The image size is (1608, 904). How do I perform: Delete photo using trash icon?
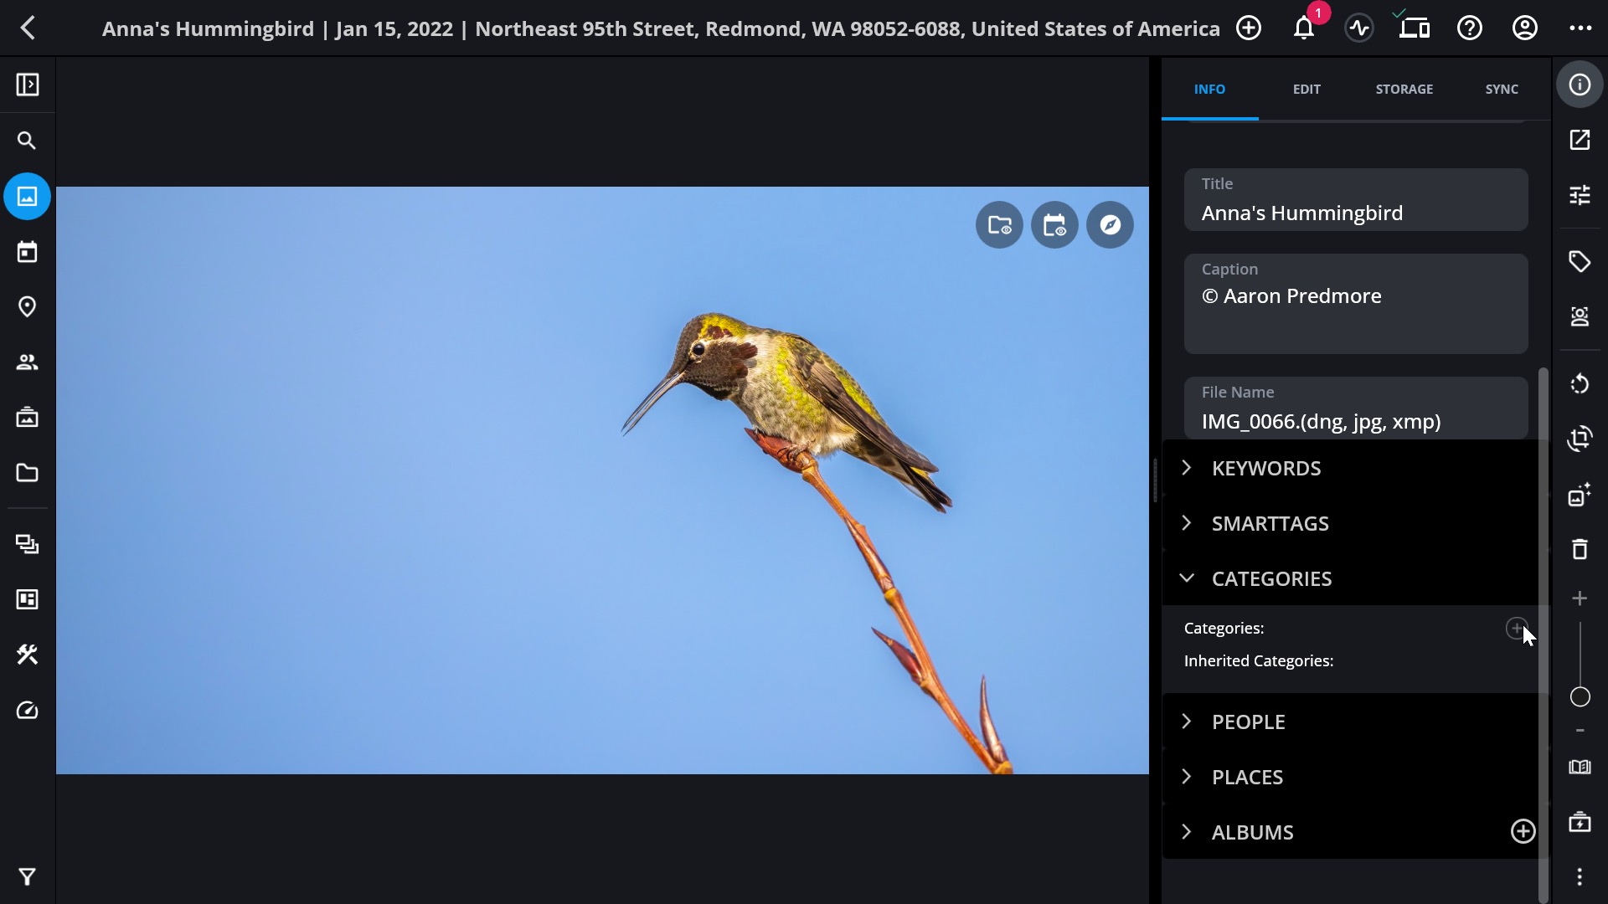(1580, 549)
